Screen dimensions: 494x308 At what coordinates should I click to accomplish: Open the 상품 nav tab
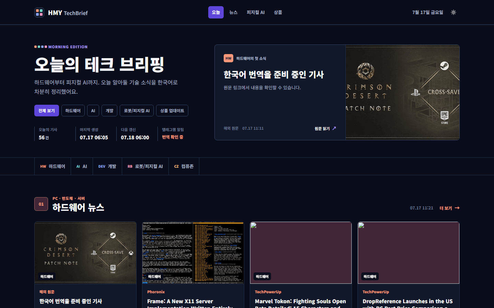pos(278,12)
